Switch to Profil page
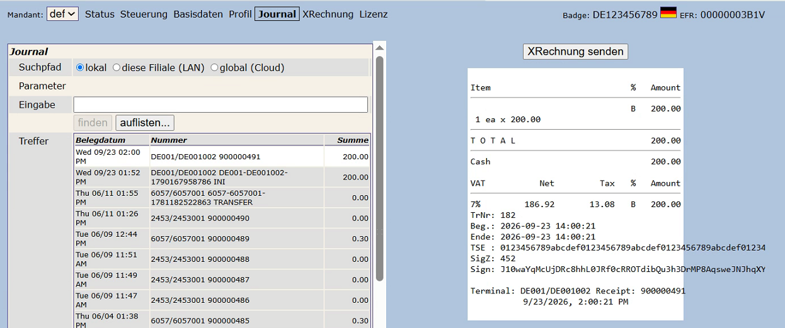 [240, 14]
